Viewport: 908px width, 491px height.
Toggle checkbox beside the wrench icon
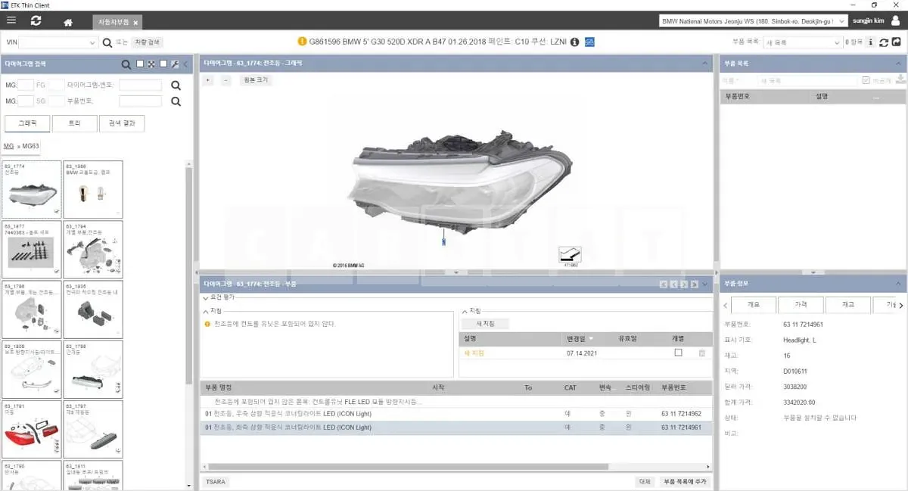coord(163,64)
